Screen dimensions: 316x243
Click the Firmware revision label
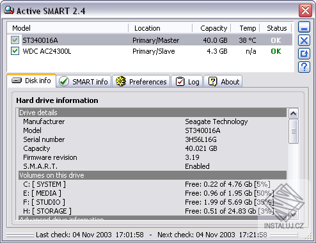point(50,157)
